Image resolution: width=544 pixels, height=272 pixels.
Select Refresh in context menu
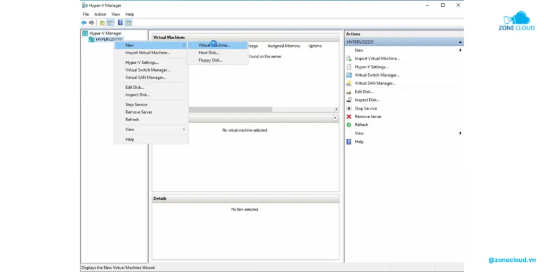coord(151,120)
